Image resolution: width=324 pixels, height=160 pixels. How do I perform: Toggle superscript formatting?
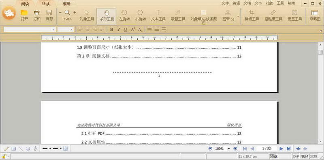pyautogui.click(x=133, y=30)
